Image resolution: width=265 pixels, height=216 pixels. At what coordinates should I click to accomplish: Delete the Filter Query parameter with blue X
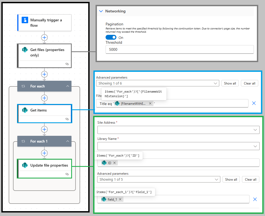pyautogui.click(x=254, y=103)
